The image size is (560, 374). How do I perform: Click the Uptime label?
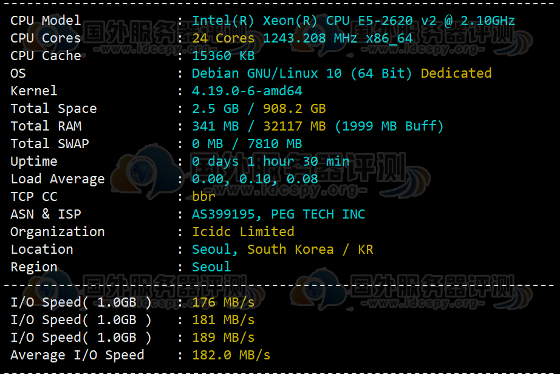34,161
